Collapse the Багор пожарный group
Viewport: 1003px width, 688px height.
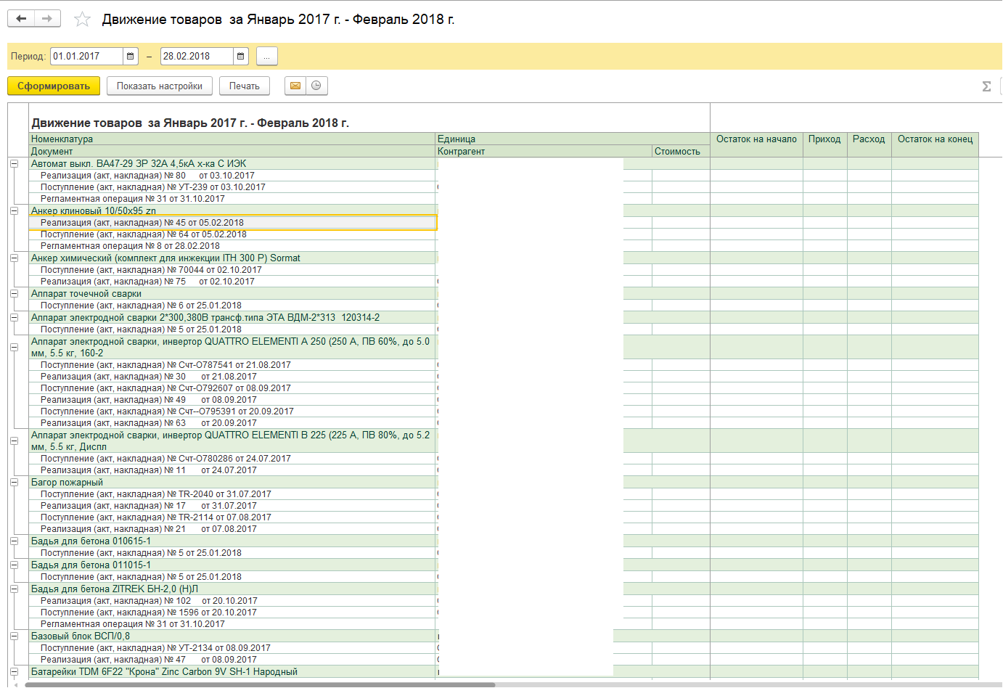[14, 483]
